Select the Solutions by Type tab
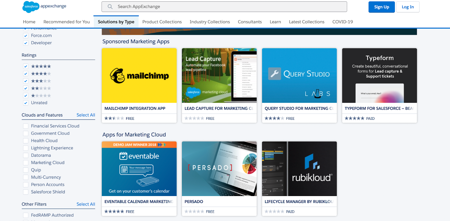Viewport: 450px width, 221px height. click(116, 22)
